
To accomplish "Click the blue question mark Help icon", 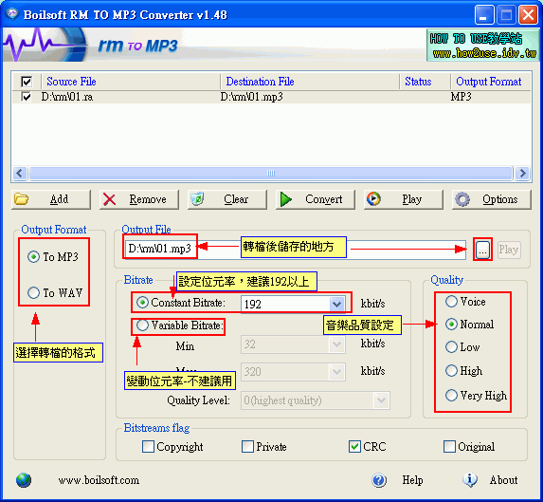I will click(x=379, y=480).
